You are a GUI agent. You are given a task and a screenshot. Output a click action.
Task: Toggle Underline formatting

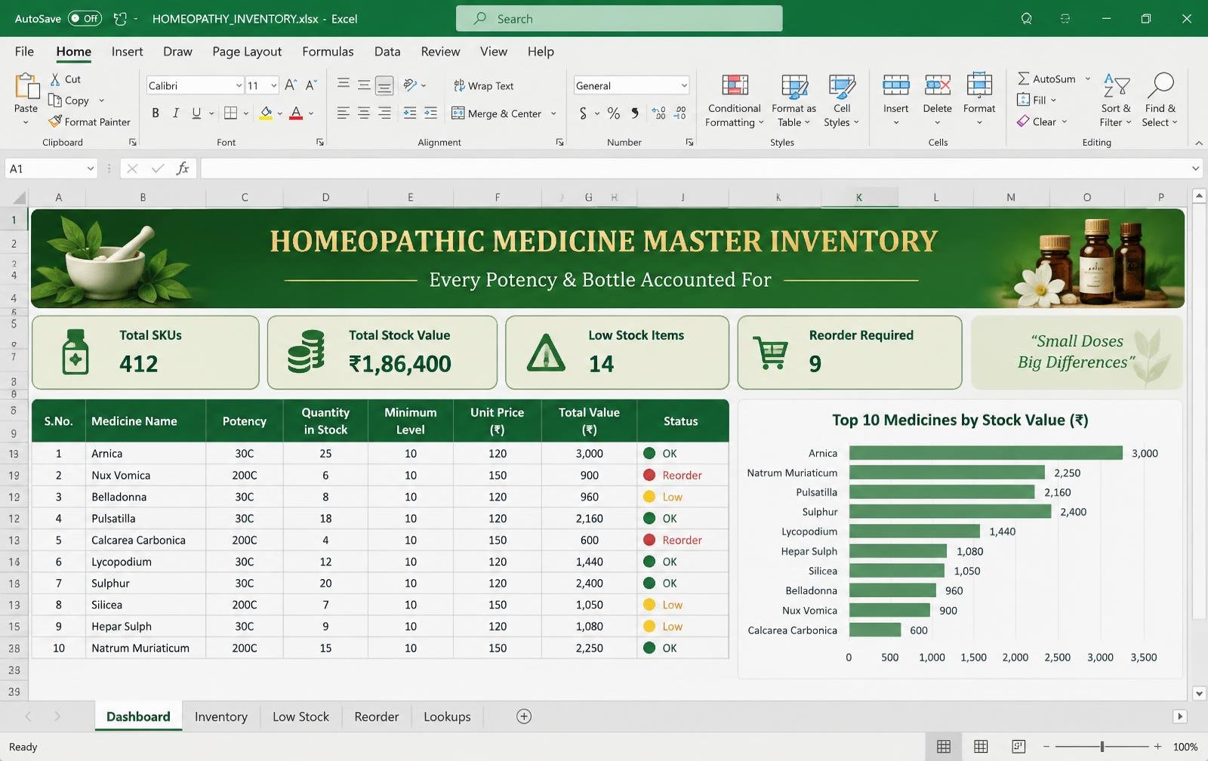click(x=196, y=113)
